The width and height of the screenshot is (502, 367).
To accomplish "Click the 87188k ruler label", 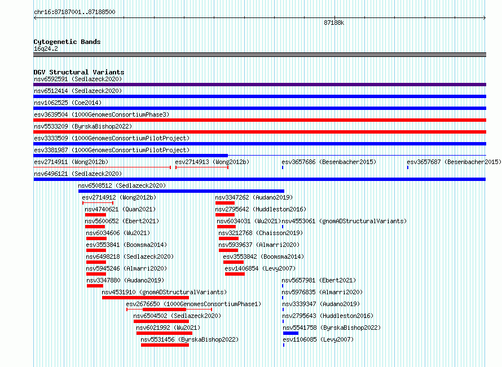I will tap(334, 23).
